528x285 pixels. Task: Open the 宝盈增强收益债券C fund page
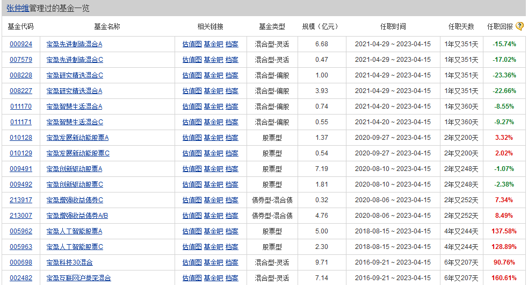(75, 200)
